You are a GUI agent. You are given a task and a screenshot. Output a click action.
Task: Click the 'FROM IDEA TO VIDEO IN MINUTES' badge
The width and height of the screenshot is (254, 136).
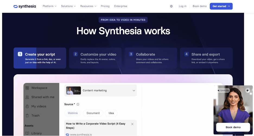123,20
